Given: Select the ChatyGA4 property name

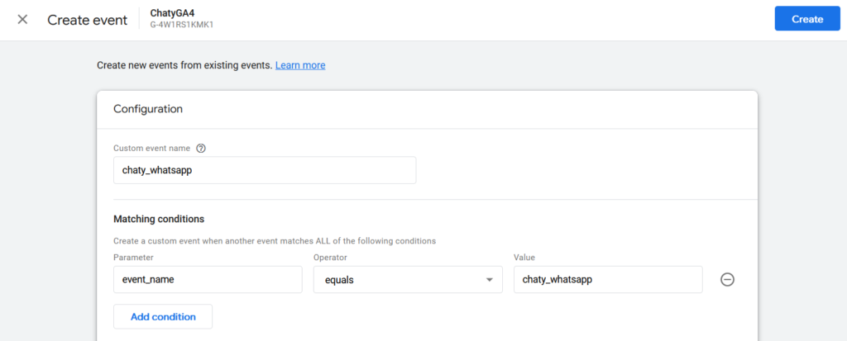Looking at the screenshot, I should (172, 13).
